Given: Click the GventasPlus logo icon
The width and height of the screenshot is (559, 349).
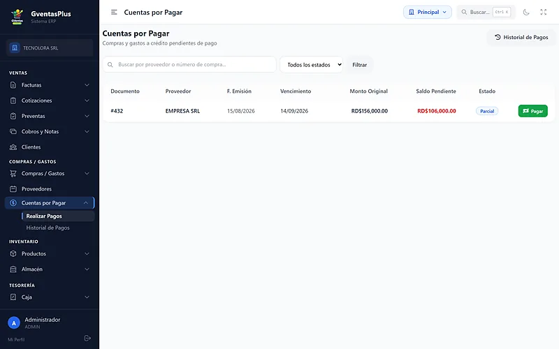Looking at the screenshot, I should click(17, 17).
